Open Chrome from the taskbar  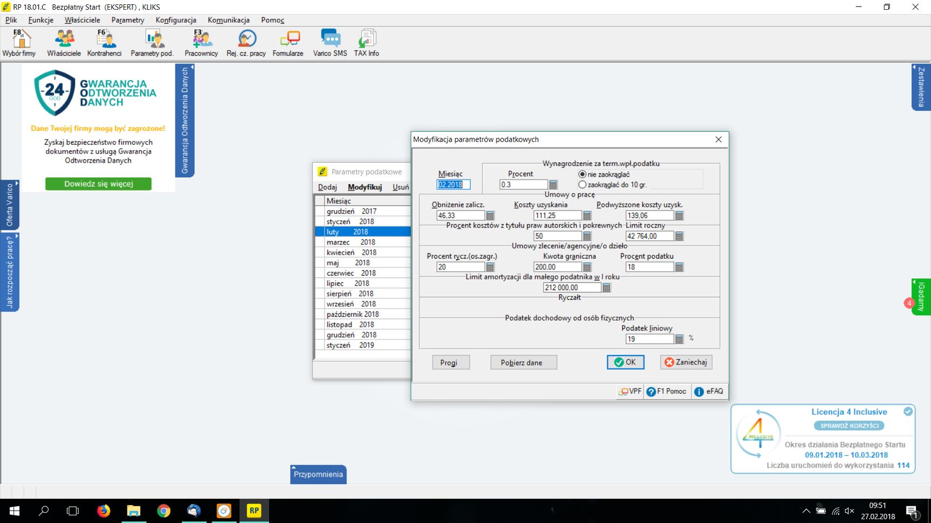coord(163,511)
